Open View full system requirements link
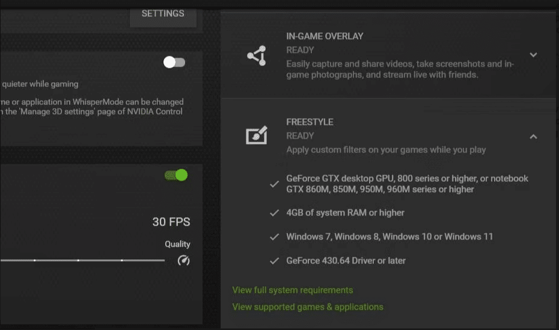 (292, 290)
